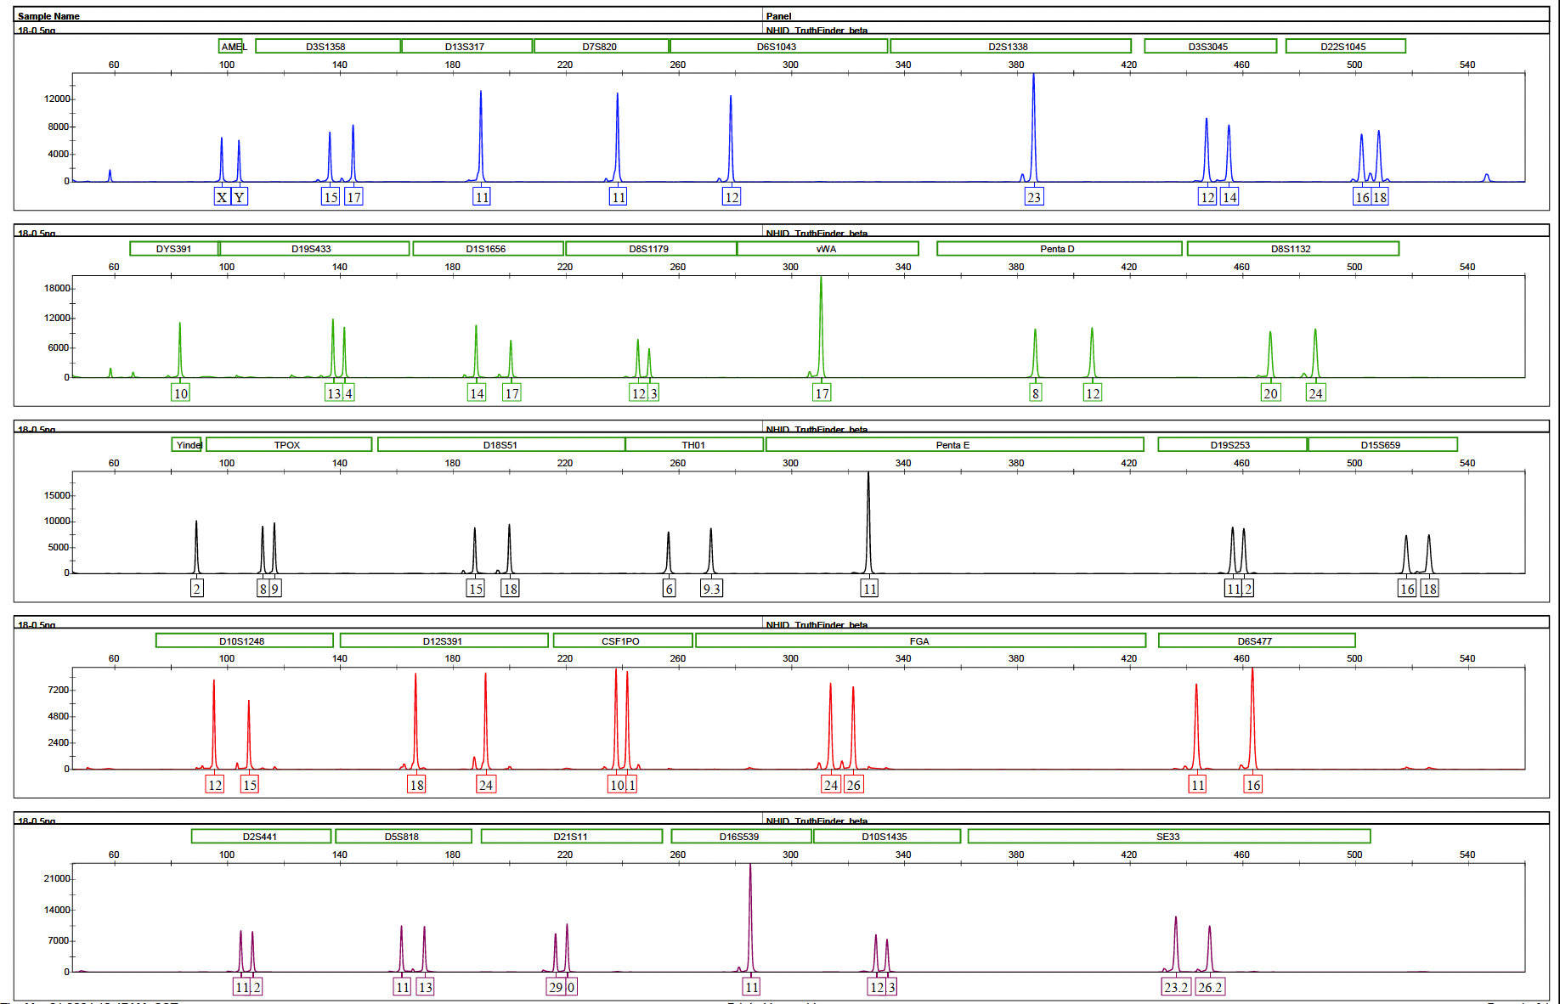The height and width of the screenshot is (1004, 1560).
Task: Click the vWA marker header
Action: pyautogui.click(x=827, y=249)
